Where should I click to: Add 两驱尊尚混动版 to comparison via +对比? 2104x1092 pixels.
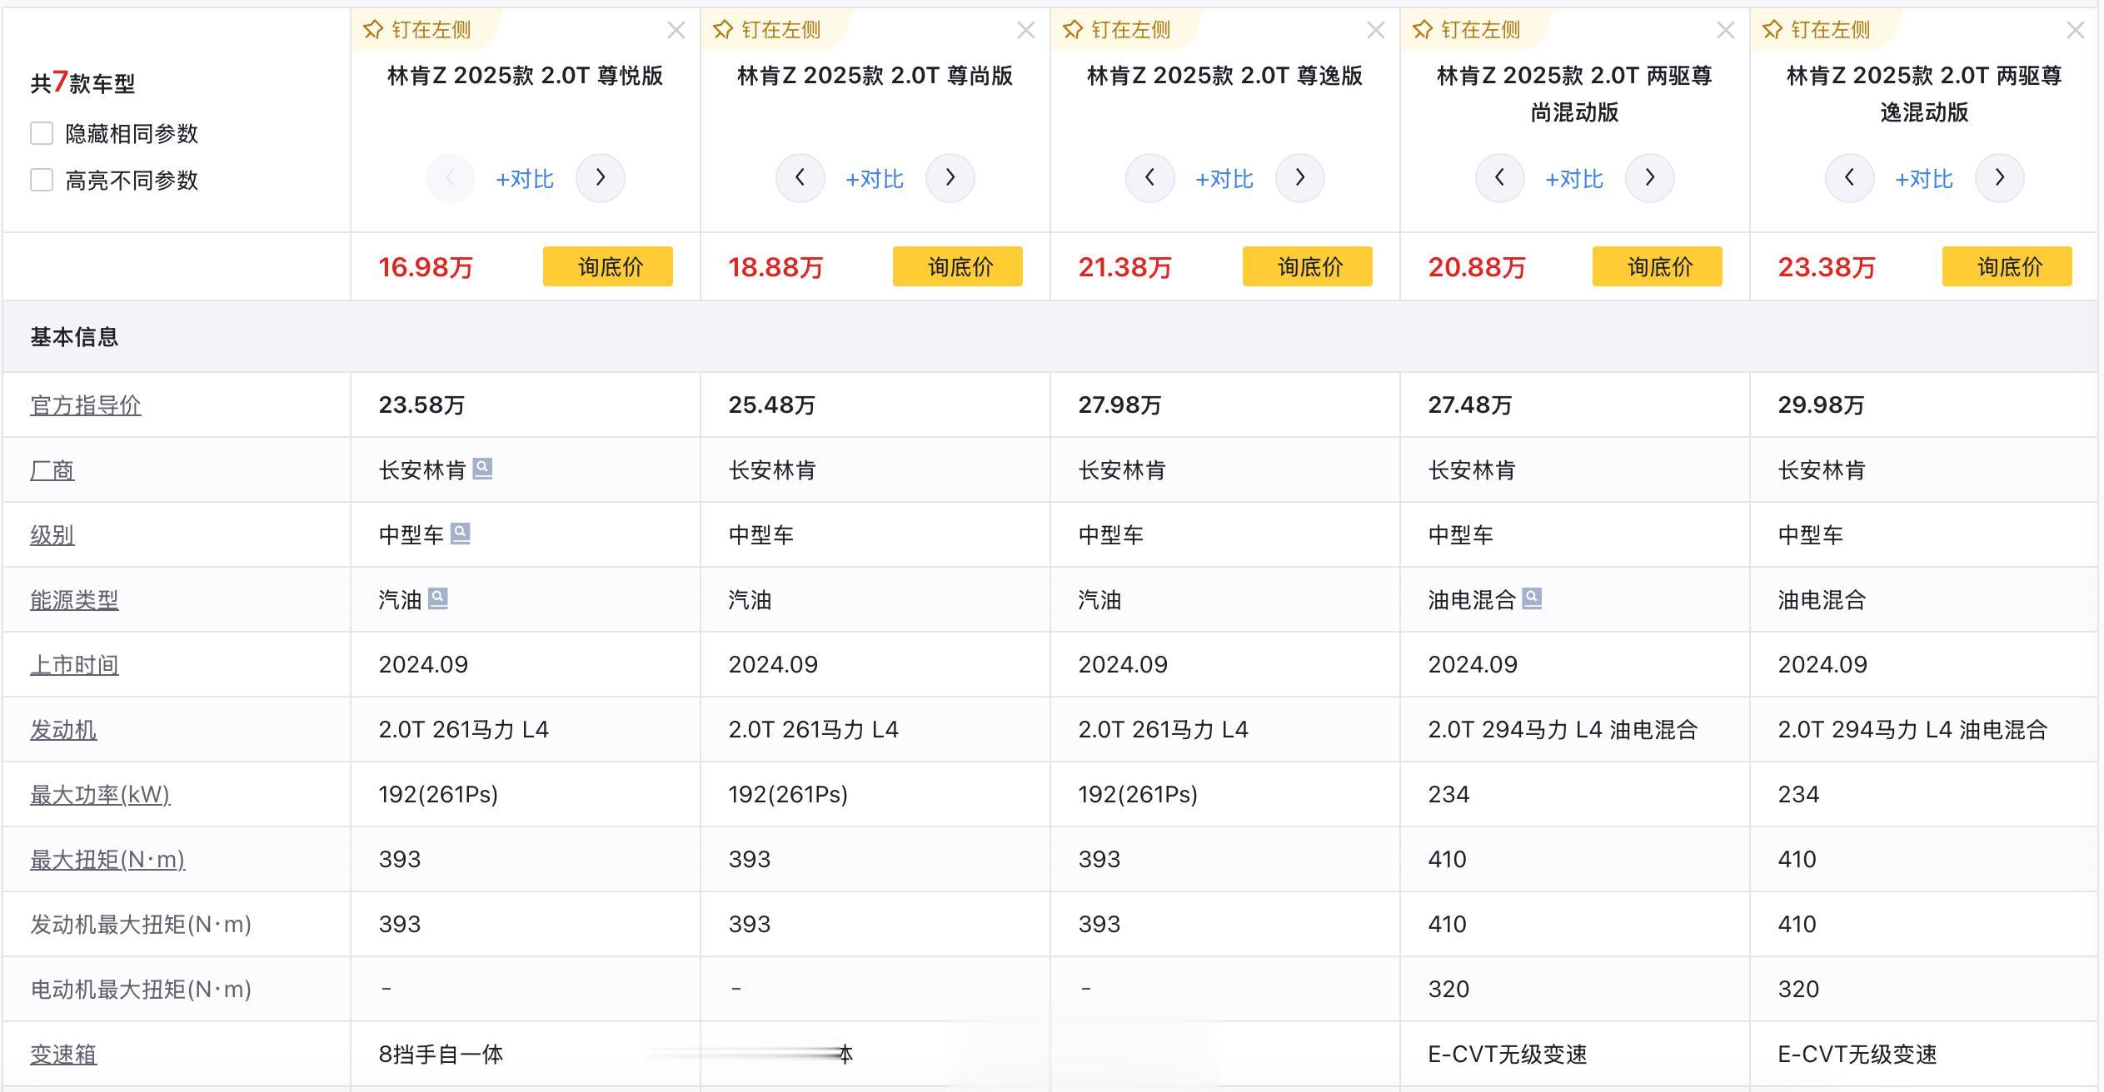pos(1573,179)
